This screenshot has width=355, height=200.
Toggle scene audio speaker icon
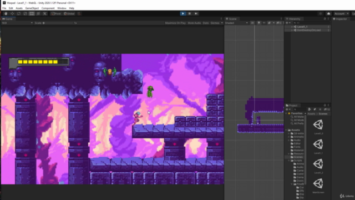coord(264,23)
